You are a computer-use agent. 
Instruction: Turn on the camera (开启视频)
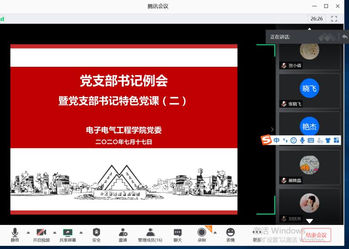click(x=41, y=235)
